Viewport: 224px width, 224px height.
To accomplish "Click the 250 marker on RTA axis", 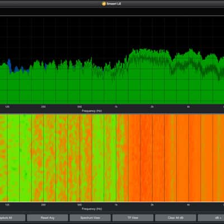I will [43, 107].
